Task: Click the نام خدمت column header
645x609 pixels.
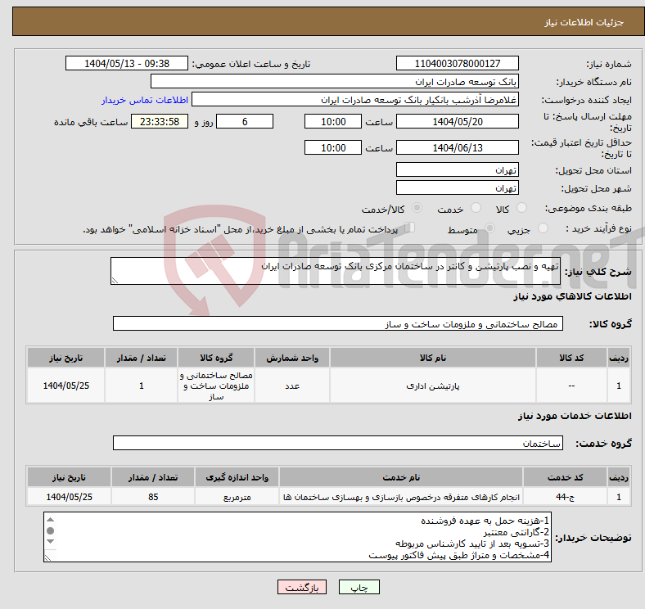Action: (x=401, y=477)
